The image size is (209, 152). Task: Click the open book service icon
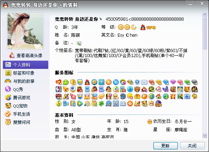point(123,103)
